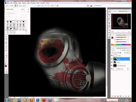
Task: Click the add layer mask icon
Action: (x=118, y=96)
